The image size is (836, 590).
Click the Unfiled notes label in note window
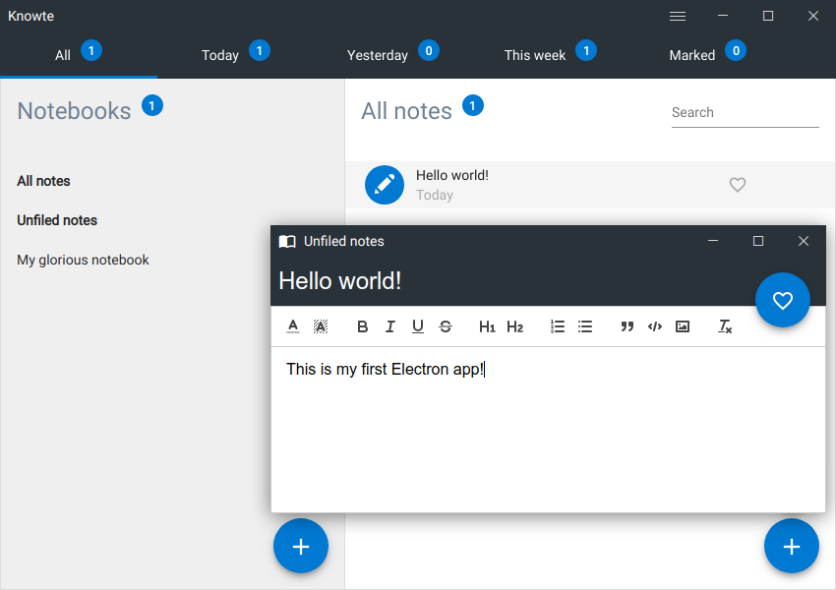click(344, 242)
